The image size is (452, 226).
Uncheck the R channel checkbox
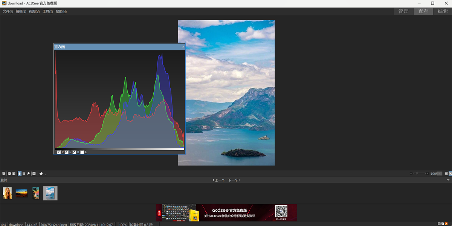(x=59, y=152)
